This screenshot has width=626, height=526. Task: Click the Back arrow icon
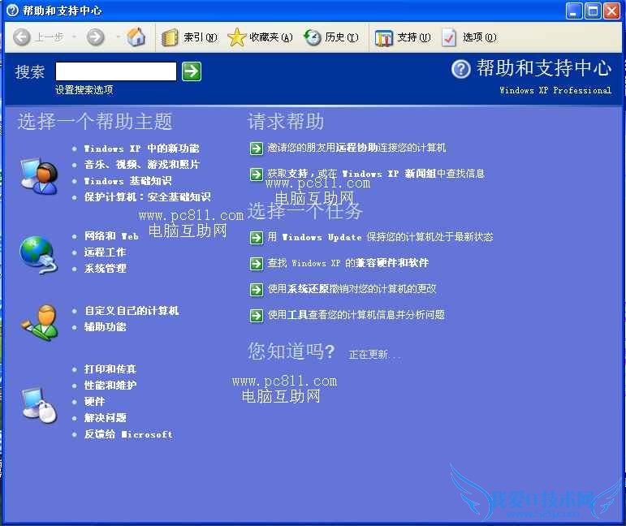click(22, 37)
